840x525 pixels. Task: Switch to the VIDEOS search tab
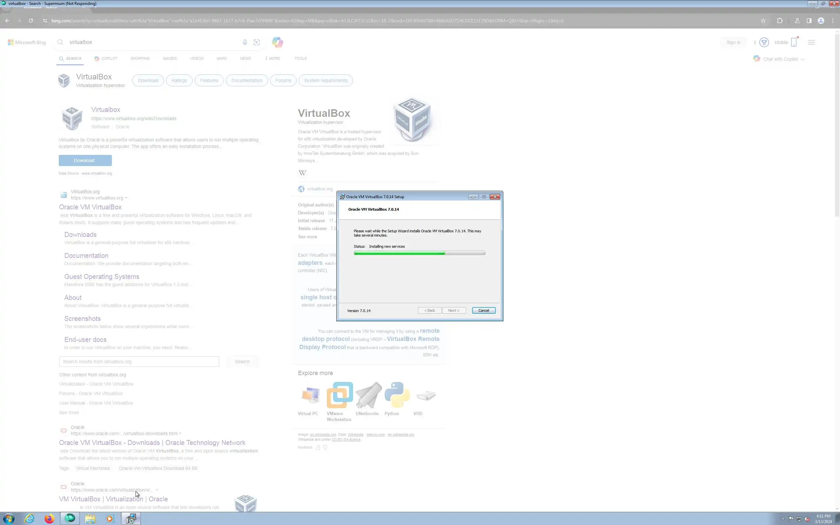tap(197, 58)
